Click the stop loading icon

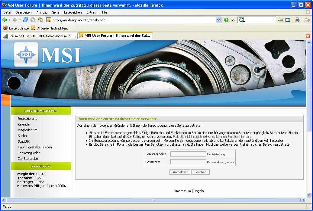coord(33,20)
